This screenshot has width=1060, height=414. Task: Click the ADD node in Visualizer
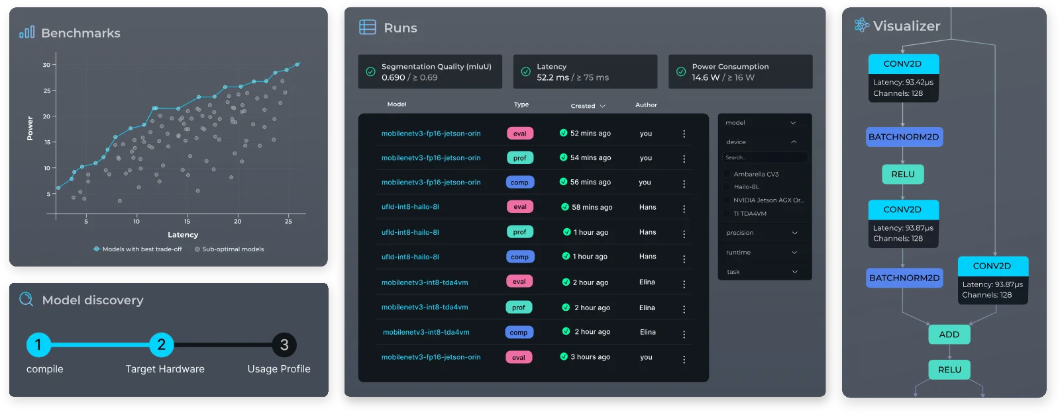[949, 335]
